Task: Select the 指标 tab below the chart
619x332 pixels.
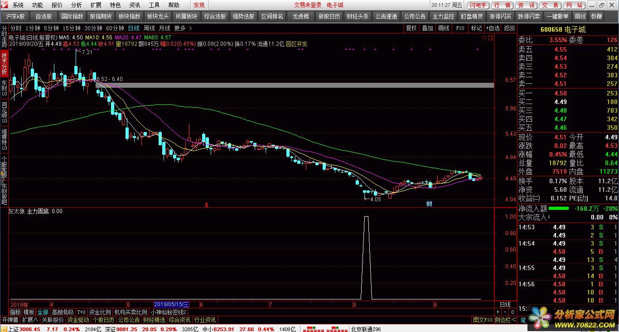Action: pos(15,312)
